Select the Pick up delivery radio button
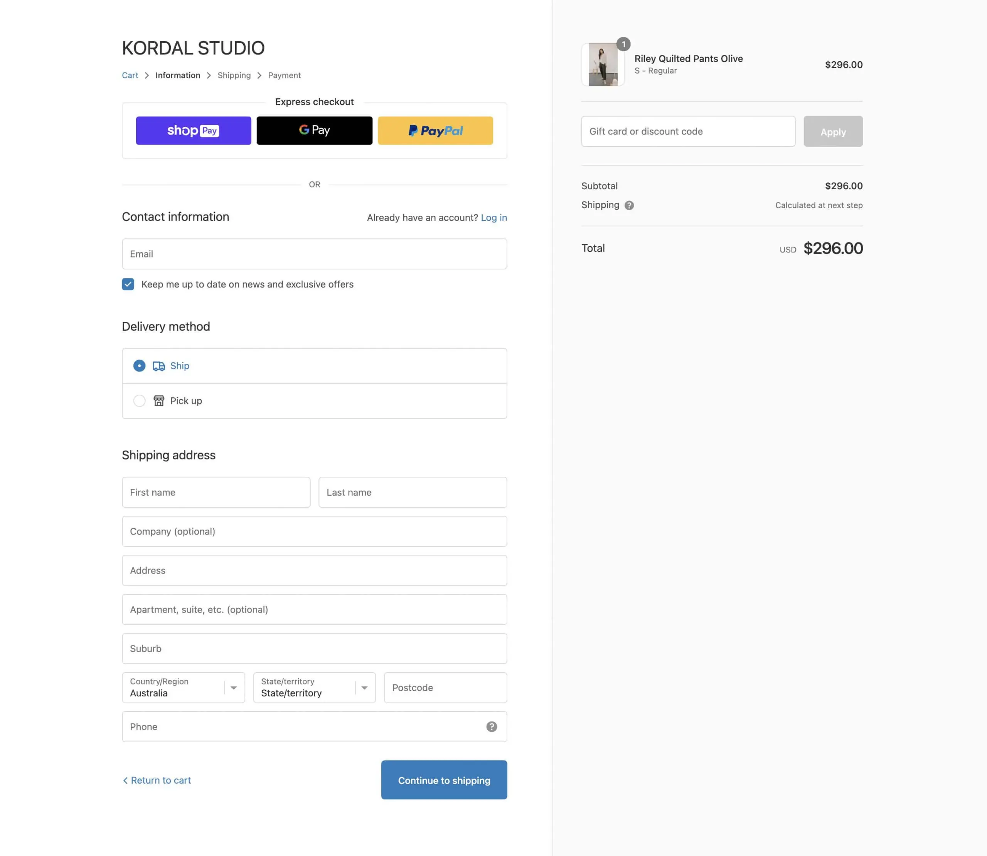The image size is (987, 856). click(x=139, y=401)
